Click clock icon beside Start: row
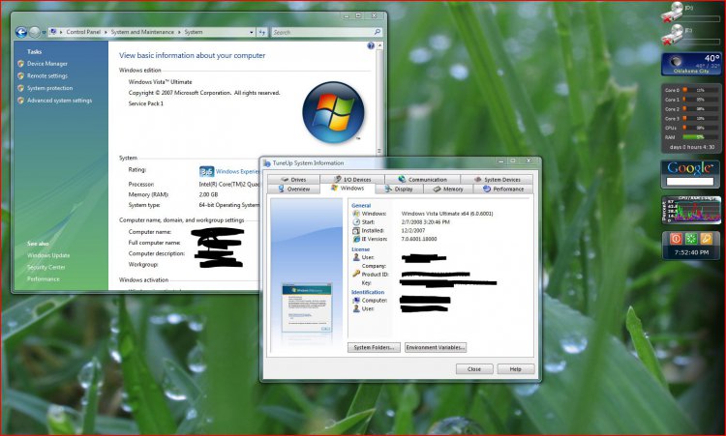 pyautogui.click(x=356, y=222)
